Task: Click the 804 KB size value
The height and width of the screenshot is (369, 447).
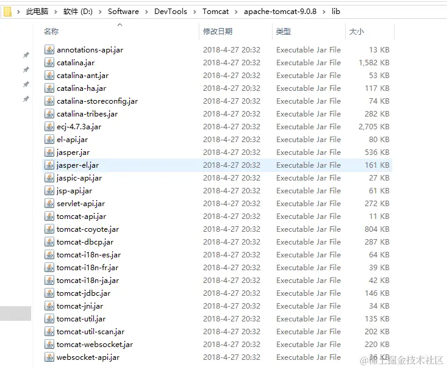Action: [x=377, y=229]
